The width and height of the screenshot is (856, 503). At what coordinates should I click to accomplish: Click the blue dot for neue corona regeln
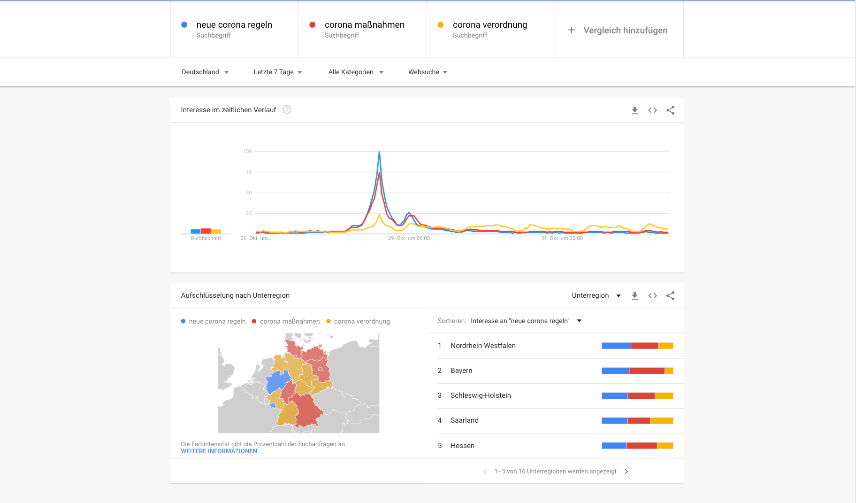coord(184,25)
